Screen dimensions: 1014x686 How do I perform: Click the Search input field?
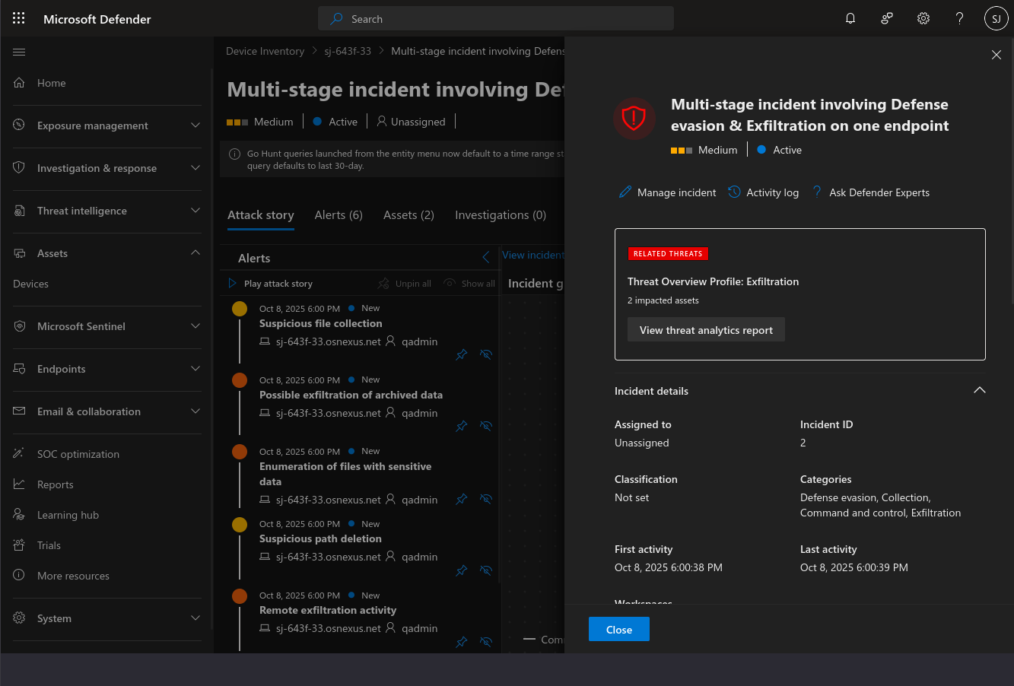pos(496,19)
